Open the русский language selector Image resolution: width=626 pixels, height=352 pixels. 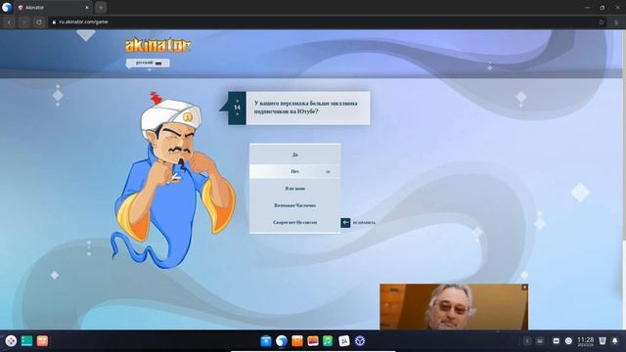(148, 63)
